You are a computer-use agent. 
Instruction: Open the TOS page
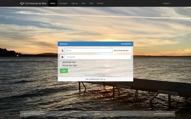[x=91, y=3]
